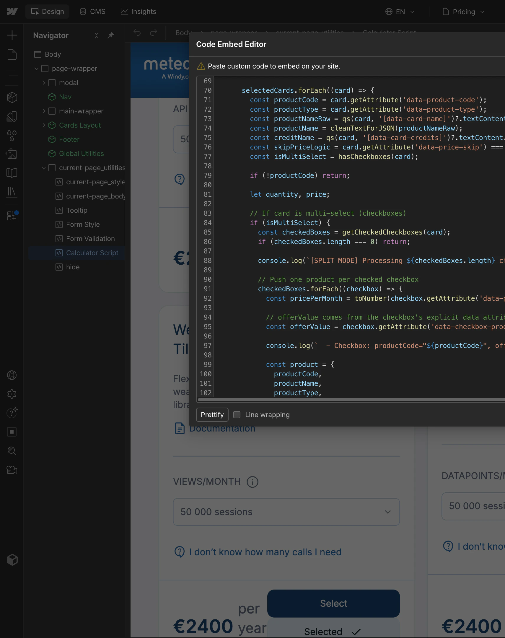Viewport: 505px width, 638px height.
Task: Open the Documentation link
Action: [215, 428]
